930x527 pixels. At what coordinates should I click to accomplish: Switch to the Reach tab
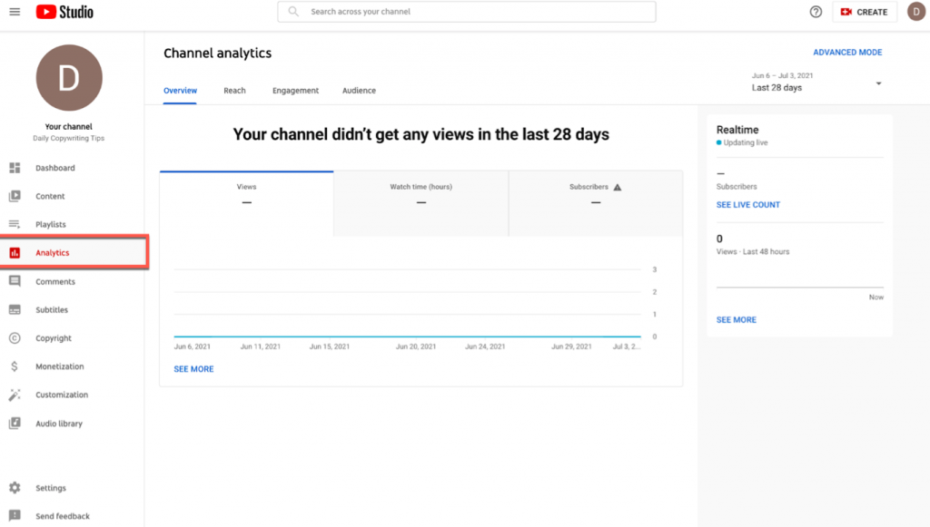[x=234, y=91]
